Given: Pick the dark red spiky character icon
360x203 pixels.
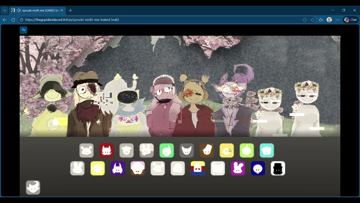Looking at the screenshot, I should point(107,150).
